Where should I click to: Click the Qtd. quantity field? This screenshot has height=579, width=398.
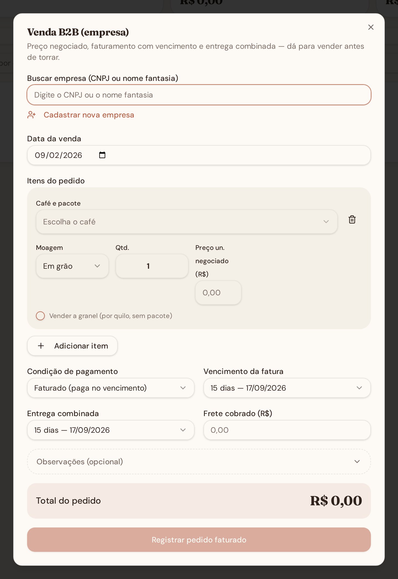[x=152, y=266]
